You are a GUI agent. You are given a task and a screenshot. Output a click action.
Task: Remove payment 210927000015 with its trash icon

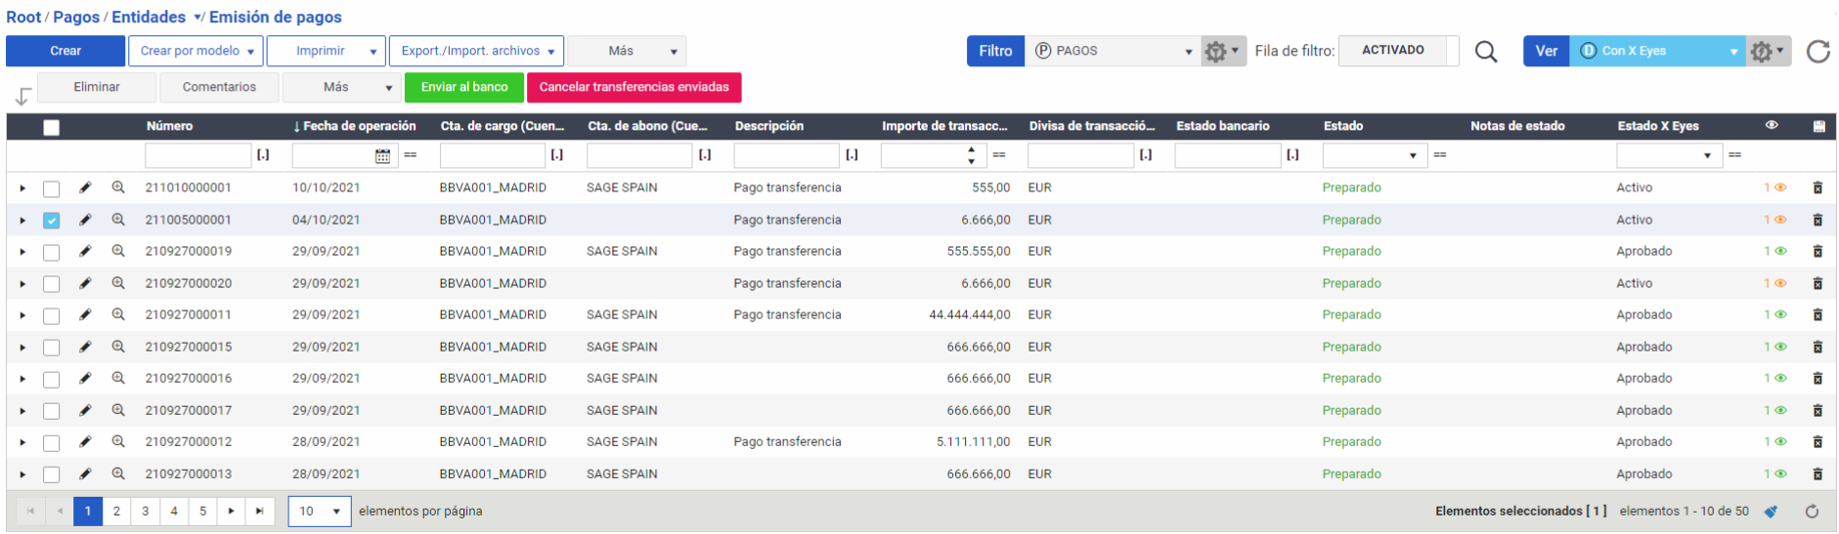point(1817,347)
